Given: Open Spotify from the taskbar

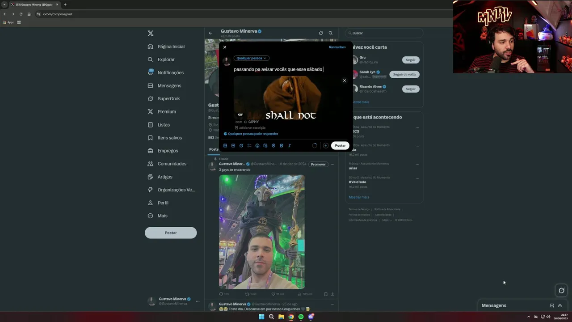Looking at the screenshot, I should pos(301,317).
